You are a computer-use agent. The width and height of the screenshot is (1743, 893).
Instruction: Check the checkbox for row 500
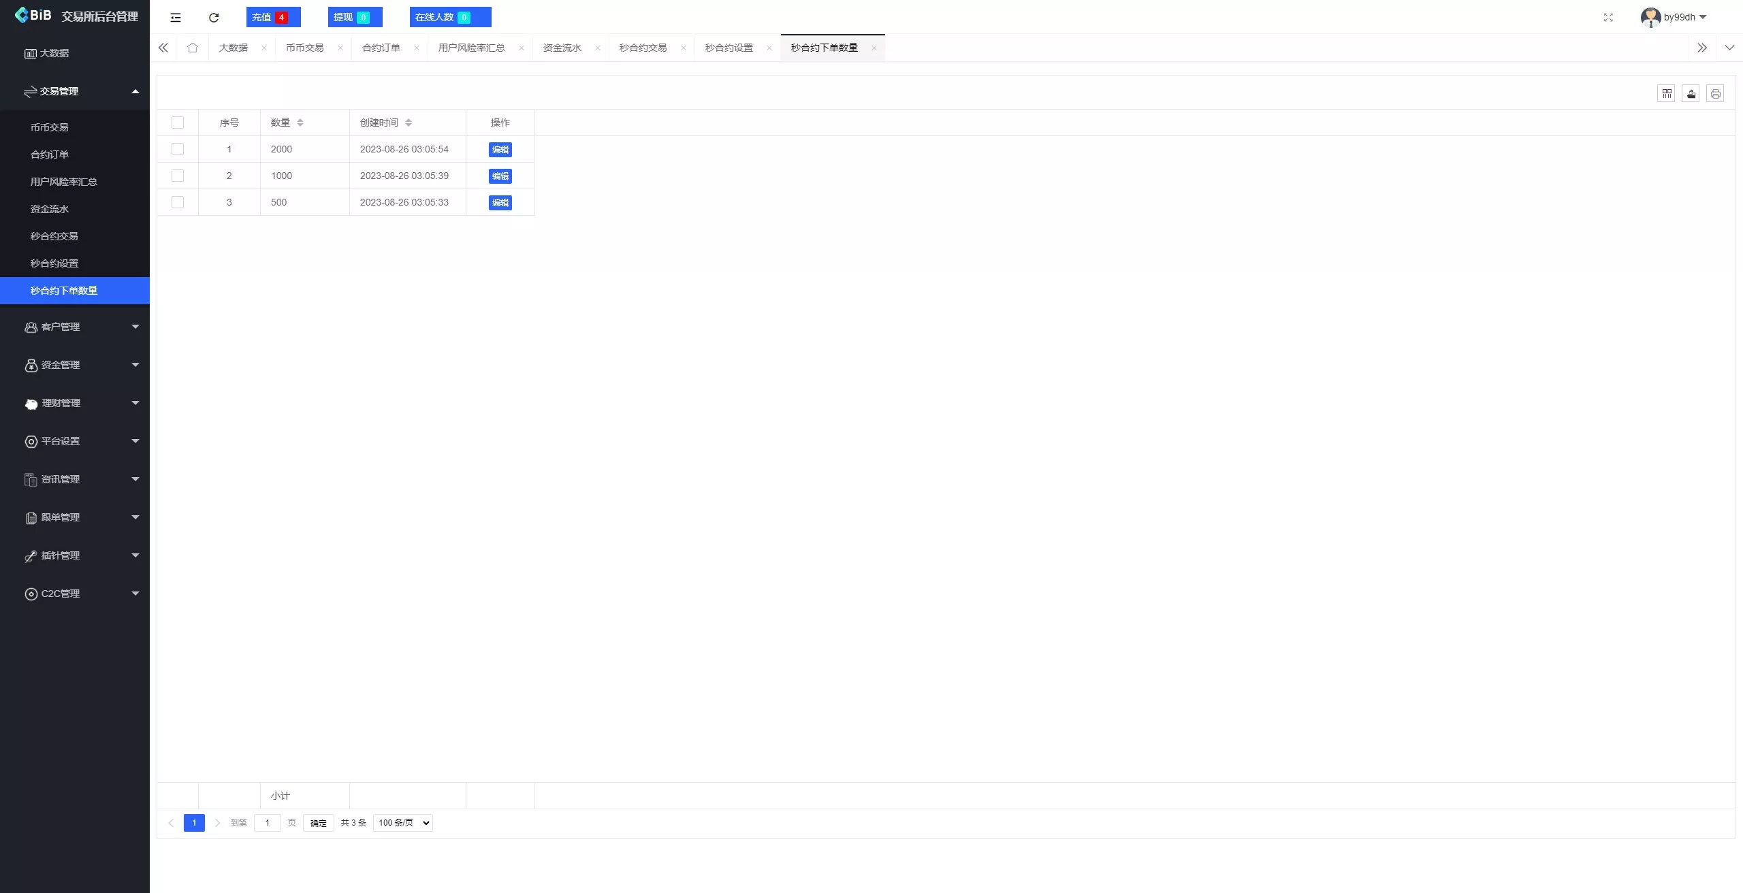coord(178,202)
